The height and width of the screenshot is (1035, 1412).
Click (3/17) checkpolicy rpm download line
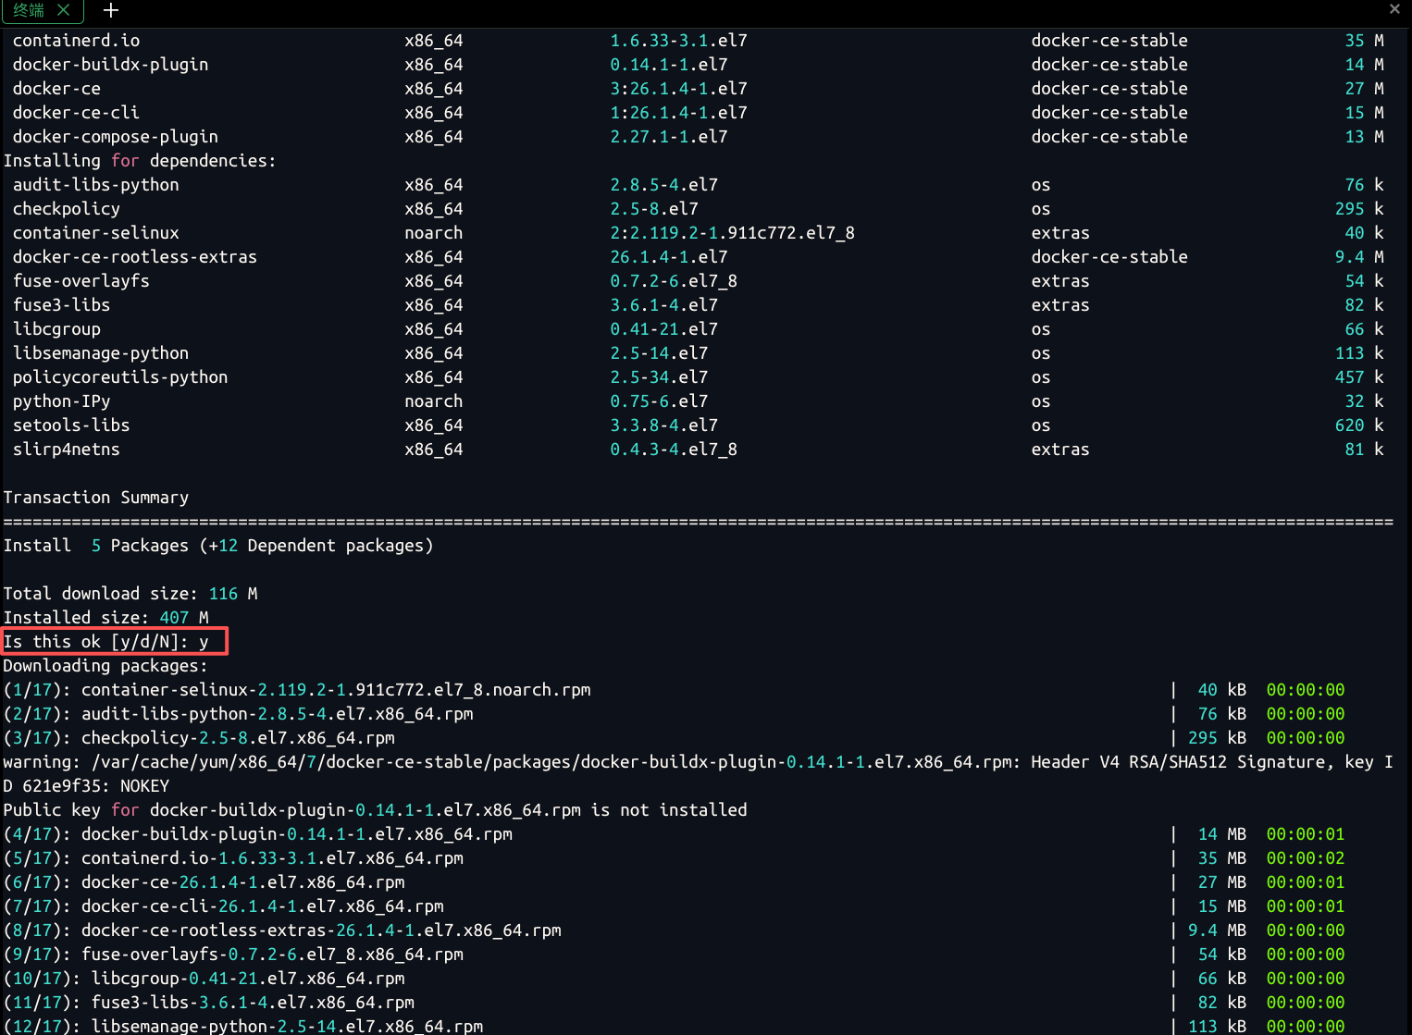click(x=674, y=738)
